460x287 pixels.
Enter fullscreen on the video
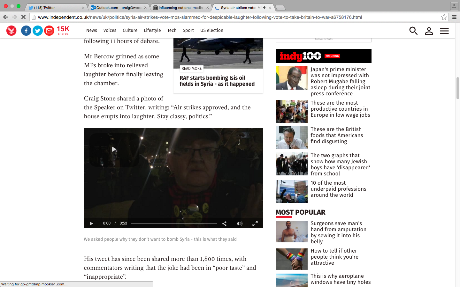[x=255, y=224]
